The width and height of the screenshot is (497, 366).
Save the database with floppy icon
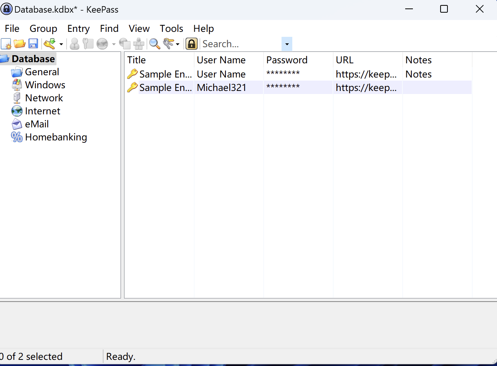coord(33,44)
